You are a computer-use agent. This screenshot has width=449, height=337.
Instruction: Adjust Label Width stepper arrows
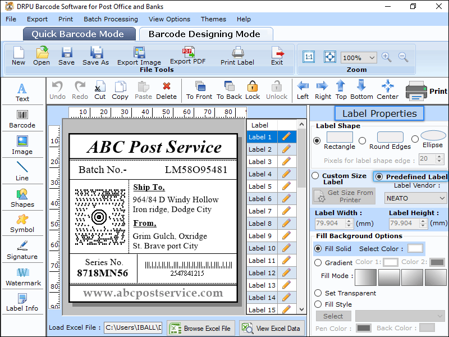349,223
